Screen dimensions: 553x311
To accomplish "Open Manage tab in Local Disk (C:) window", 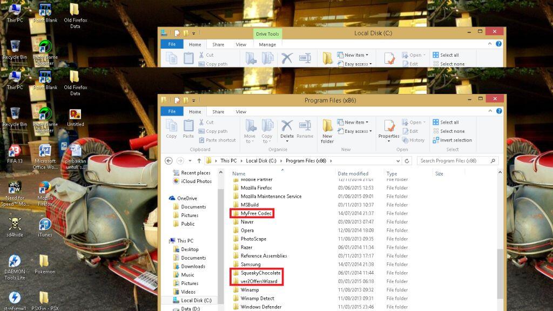I will click(267, 44).
